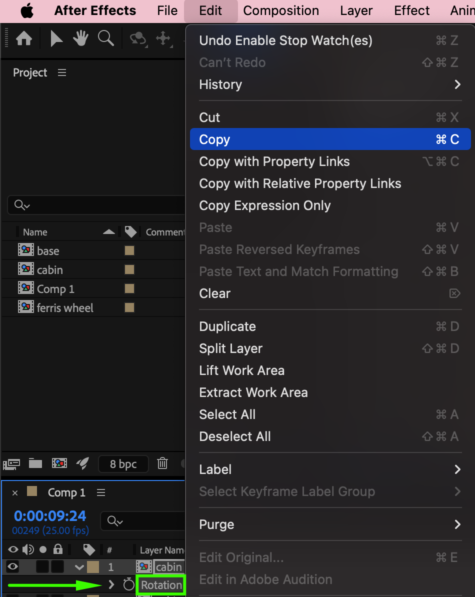Choose Copy Expression Only
Screen dimensions: 475x597
pyautogui.click(x=330, y=205)
